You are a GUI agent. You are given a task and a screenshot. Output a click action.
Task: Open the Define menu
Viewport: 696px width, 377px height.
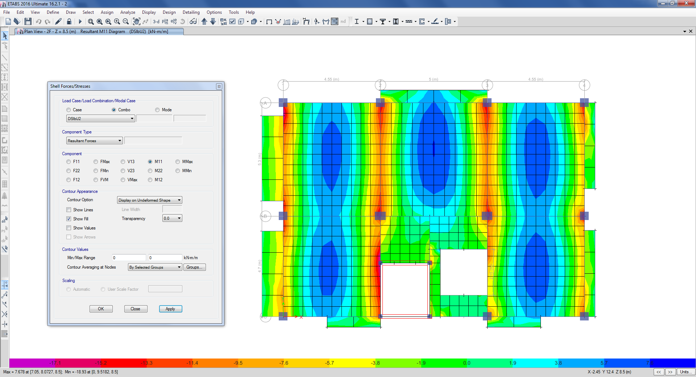[x=53, y=12]
